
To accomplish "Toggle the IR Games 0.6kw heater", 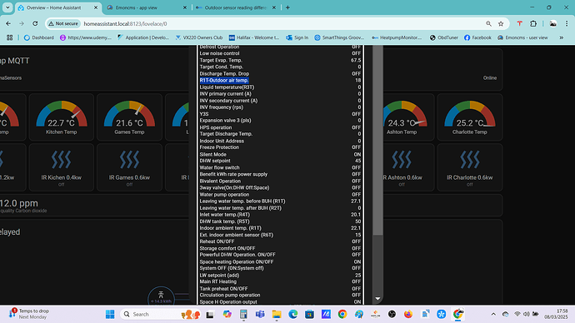I will (x=129, y=167).
